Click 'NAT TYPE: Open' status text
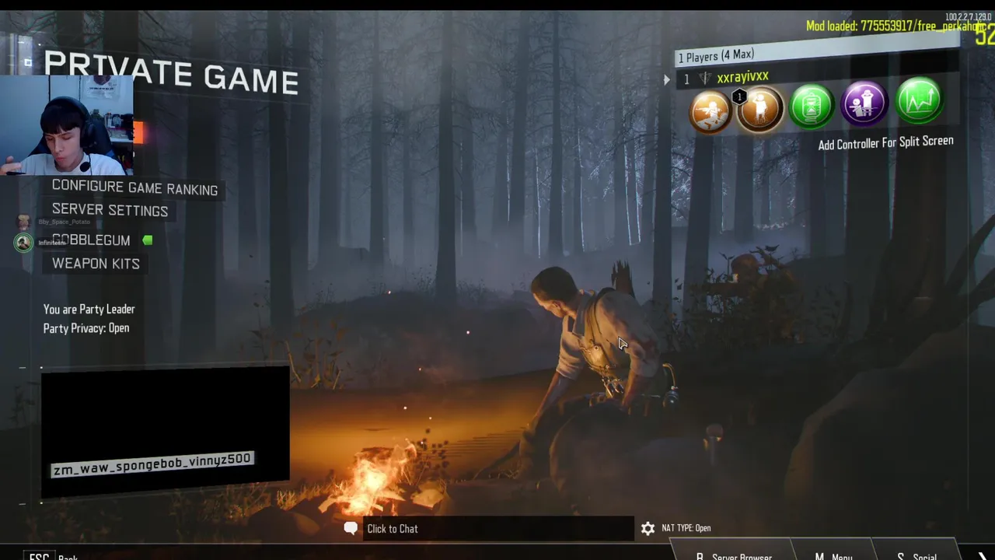The image size is (995, 560). (686, 528)
